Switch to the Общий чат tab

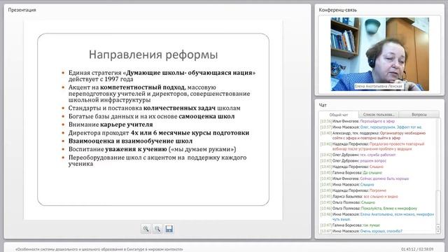[x=339, y=115]
